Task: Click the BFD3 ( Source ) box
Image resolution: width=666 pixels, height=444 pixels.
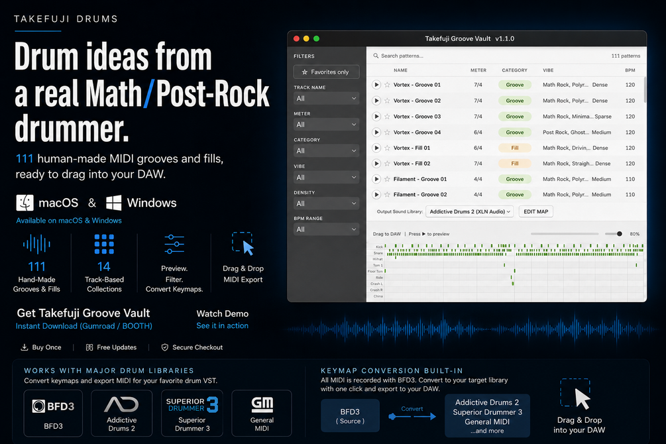Action: pyautogui.click(x=350, y=416)
